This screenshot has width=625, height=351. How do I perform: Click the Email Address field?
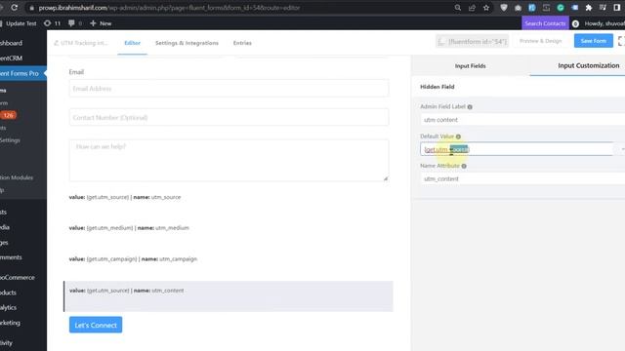tap(229, 89)
